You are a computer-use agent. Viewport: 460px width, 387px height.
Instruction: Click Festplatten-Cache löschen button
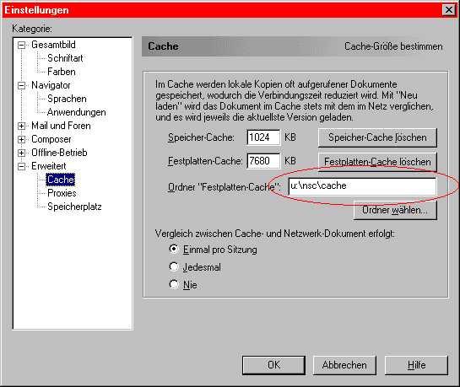pyautogui.click(x=377, y=161)
